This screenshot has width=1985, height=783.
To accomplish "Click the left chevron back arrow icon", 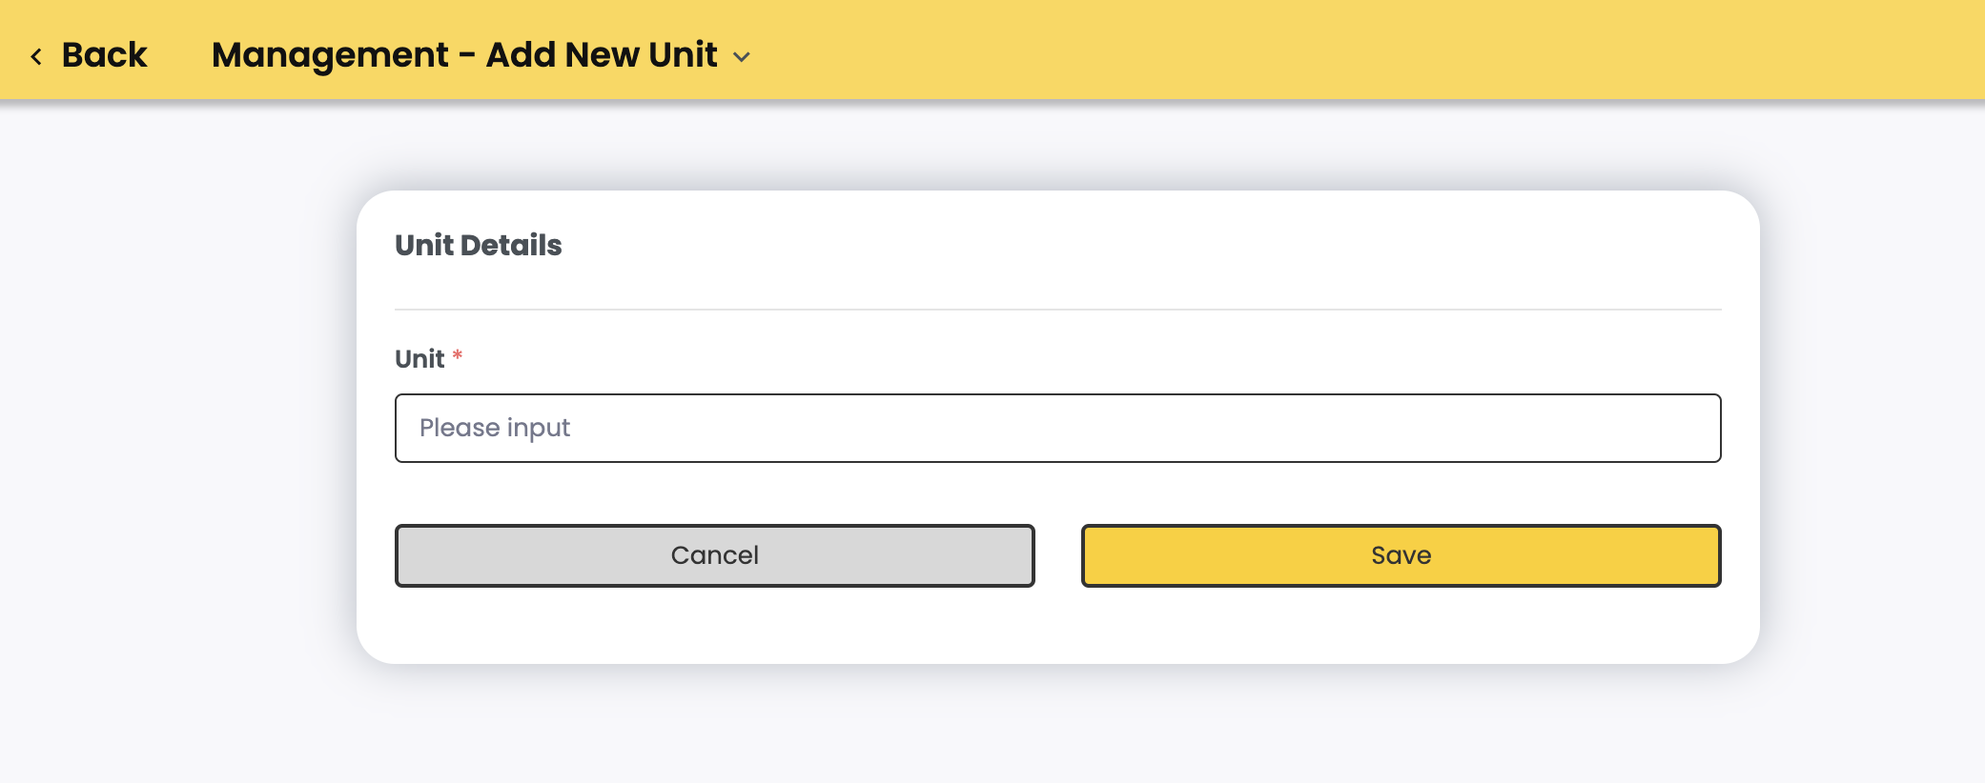I will (x=36, y=57).
